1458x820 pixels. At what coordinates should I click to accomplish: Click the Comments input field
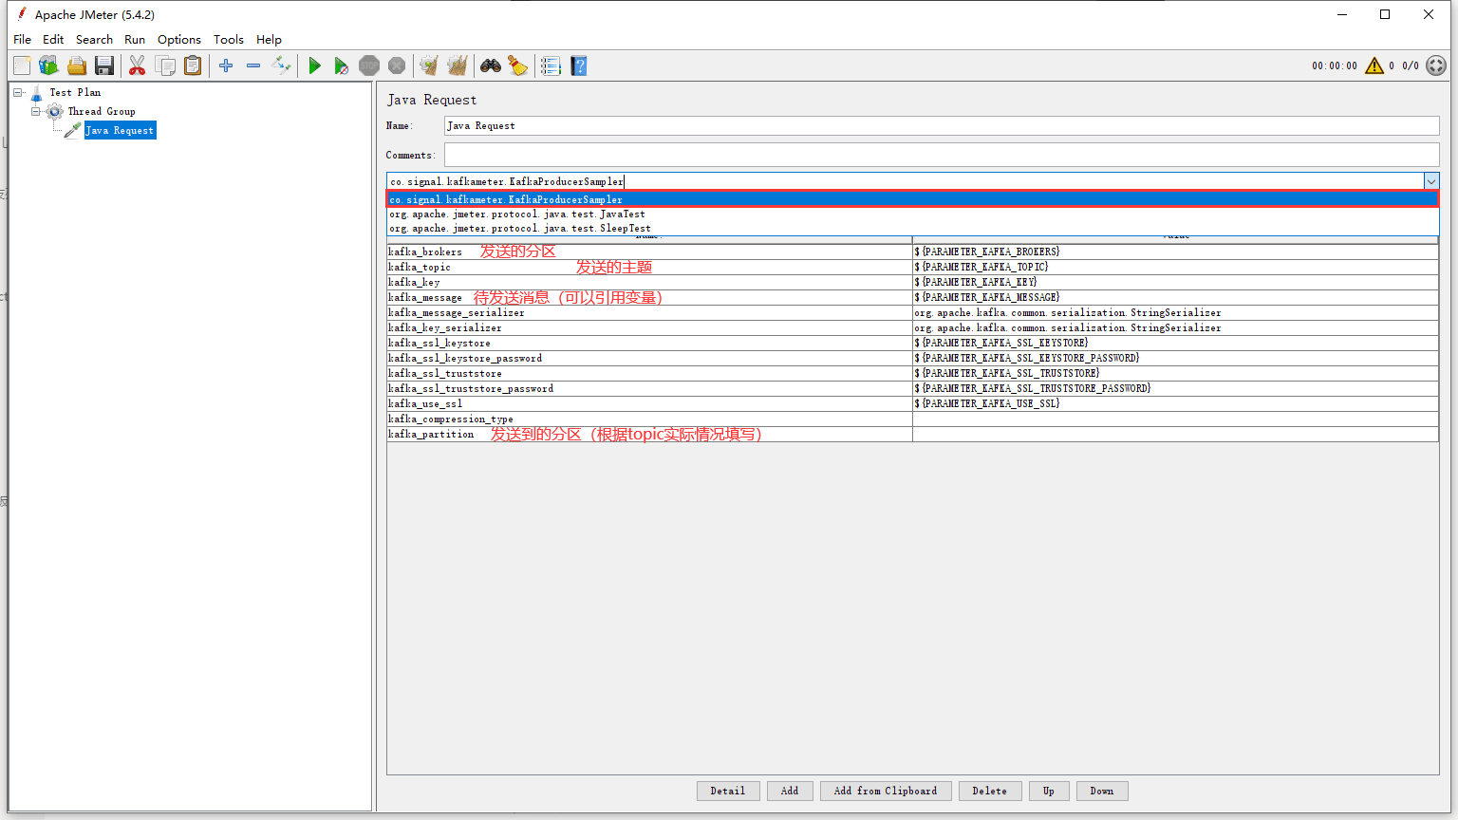point(942,155)
